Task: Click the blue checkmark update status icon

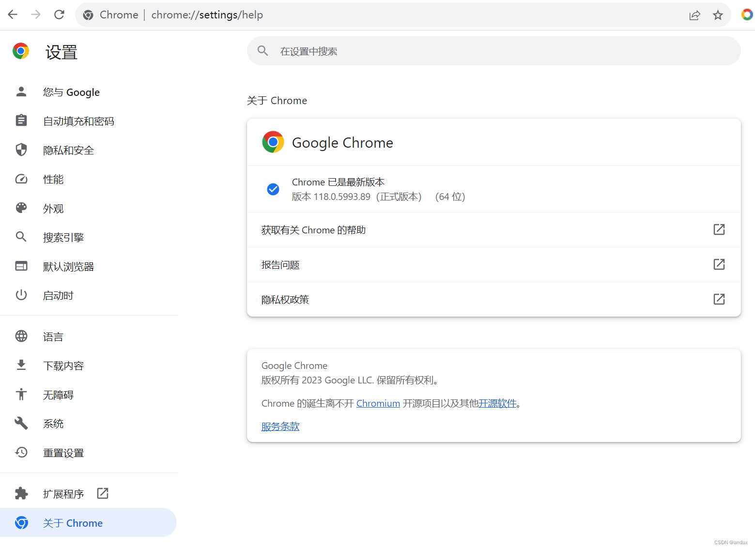Action: click(x=273, y=189)
